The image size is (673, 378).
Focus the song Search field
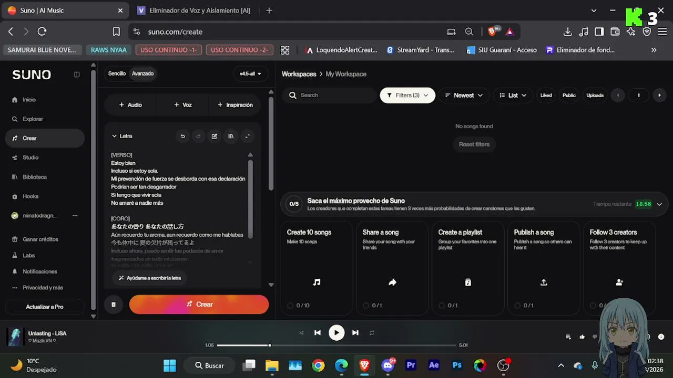tap(329, 95)
